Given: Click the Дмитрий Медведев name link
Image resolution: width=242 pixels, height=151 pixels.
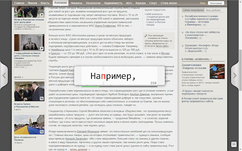Looking at the screenshot, I should tap(88, 132).
